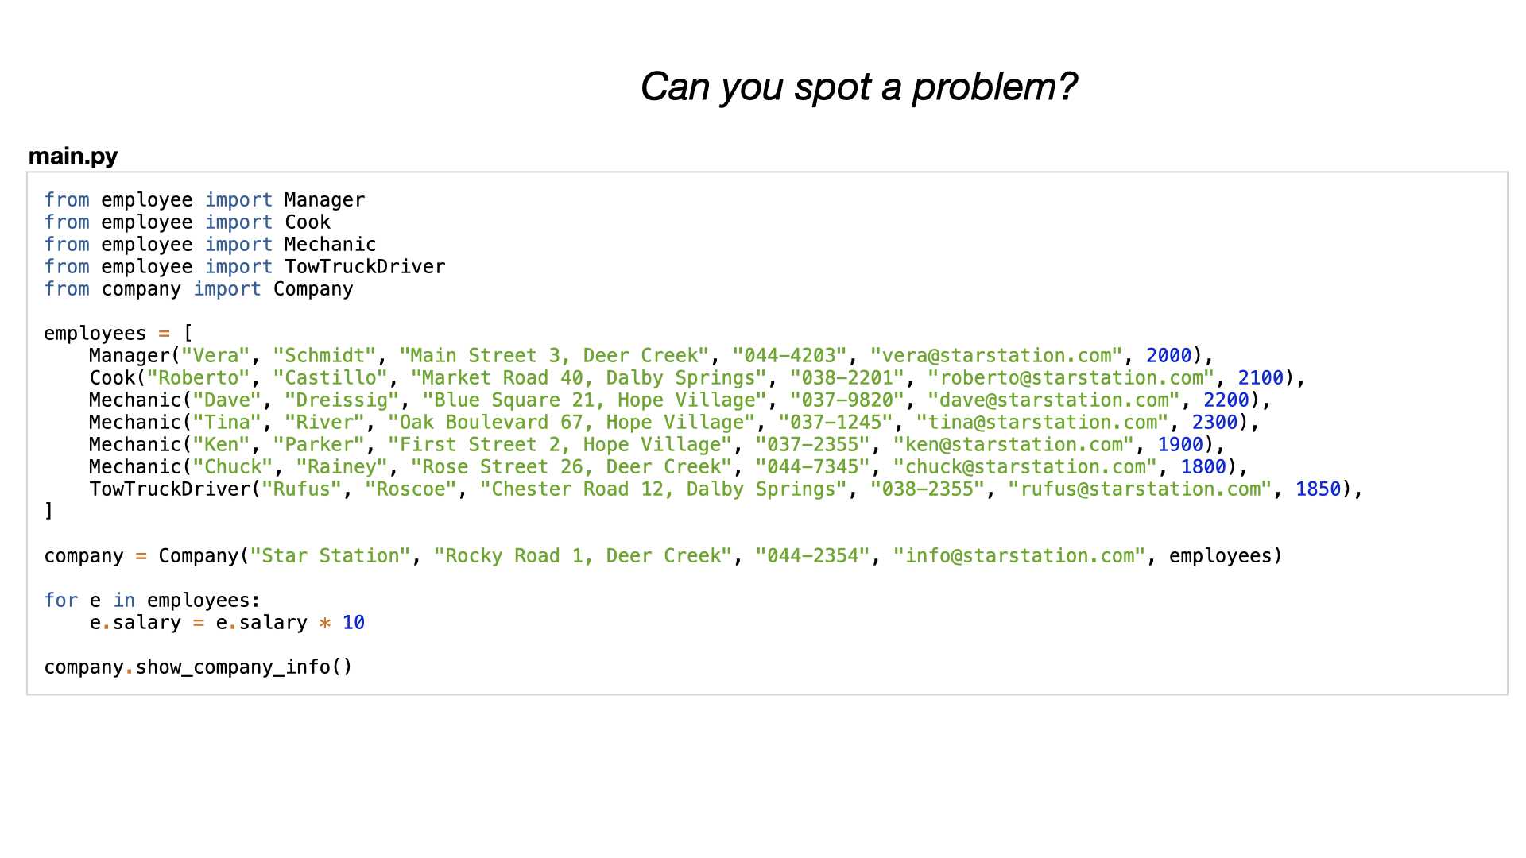
Task: Click the salary number 1850
Action: click(x=1319, y=489)
